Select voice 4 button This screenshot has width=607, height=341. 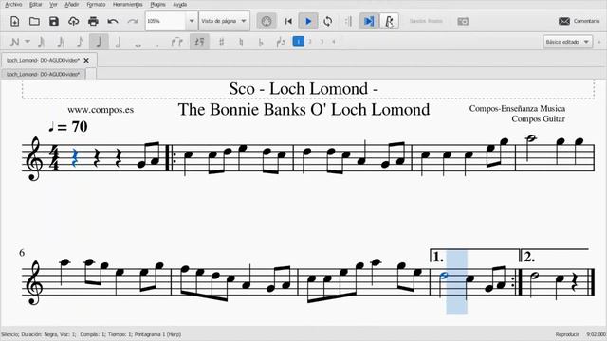[x=334, y=42]
